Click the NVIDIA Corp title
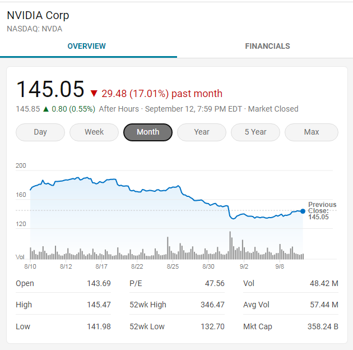This screenshot has height=350, width=353. (x=38, y=15)
